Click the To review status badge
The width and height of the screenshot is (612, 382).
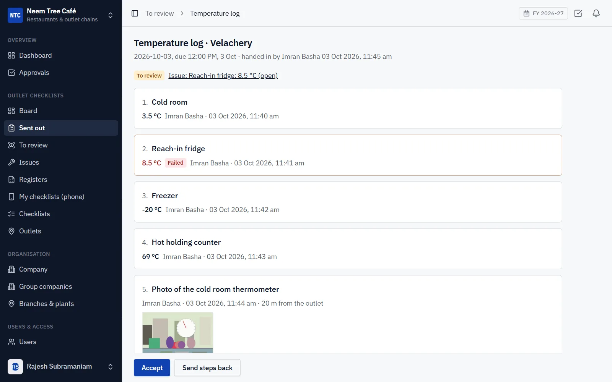pos(149,76)
